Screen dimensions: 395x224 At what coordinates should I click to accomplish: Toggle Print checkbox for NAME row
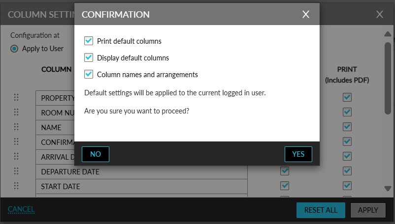click(x=347, y=127)
